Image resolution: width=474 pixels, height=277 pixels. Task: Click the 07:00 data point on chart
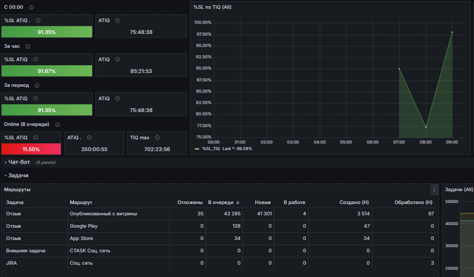[x=399, y=69]
